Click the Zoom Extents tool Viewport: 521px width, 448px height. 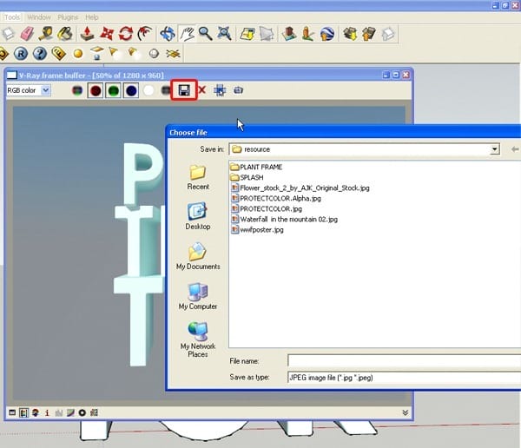point(225,34)
